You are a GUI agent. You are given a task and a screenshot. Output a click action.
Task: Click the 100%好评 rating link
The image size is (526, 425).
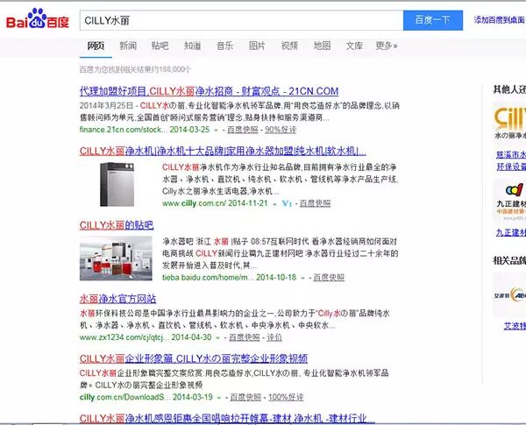pyautogui.click(x=286, y=397)
